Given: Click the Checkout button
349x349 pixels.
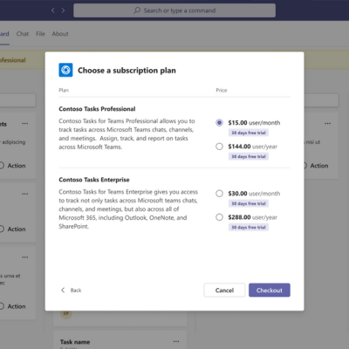Looking at the screenshot, I should [x=270, y=290].
